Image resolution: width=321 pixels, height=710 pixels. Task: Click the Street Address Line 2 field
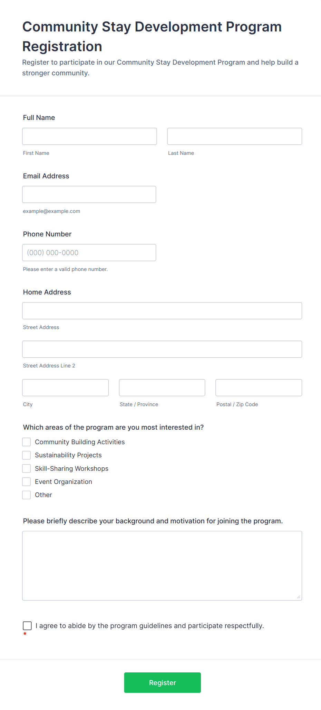[x=162, y=349]
